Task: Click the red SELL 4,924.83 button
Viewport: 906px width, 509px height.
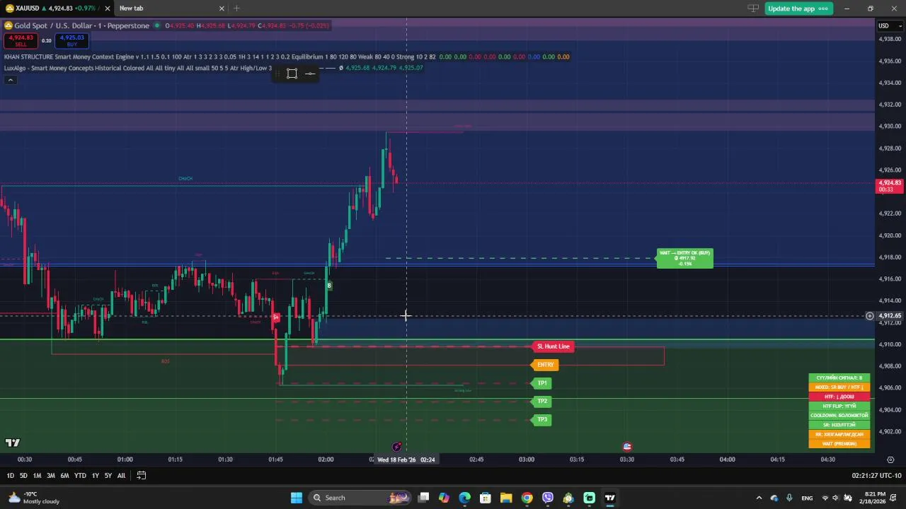Action: point(21,41)
